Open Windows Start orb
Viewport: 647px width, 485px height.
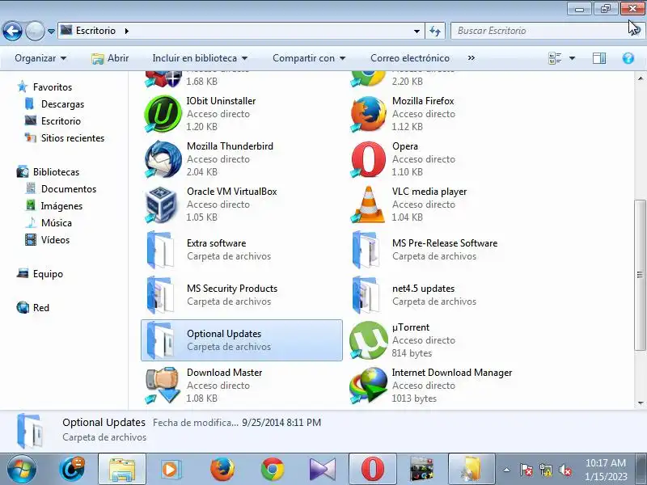tap(21, 469)
